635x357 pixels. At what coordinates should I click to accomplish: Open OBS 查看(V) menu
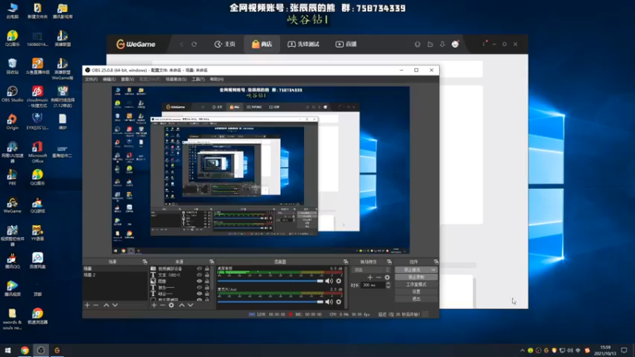click(128, 79)
